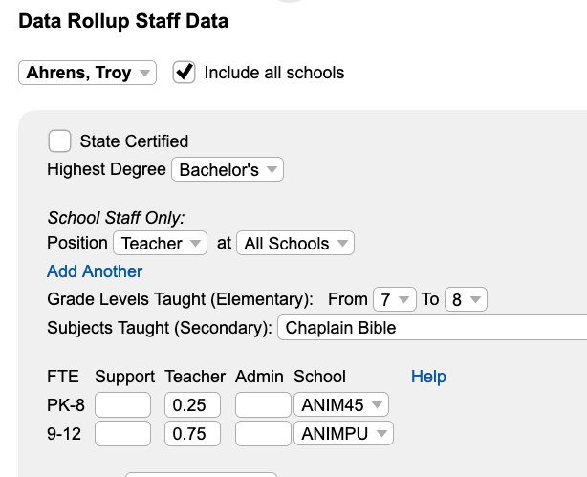The width and height of the screenshot is (587, 477).
Task: Select grade level To 8 dropdown
Action: (467, 299)
